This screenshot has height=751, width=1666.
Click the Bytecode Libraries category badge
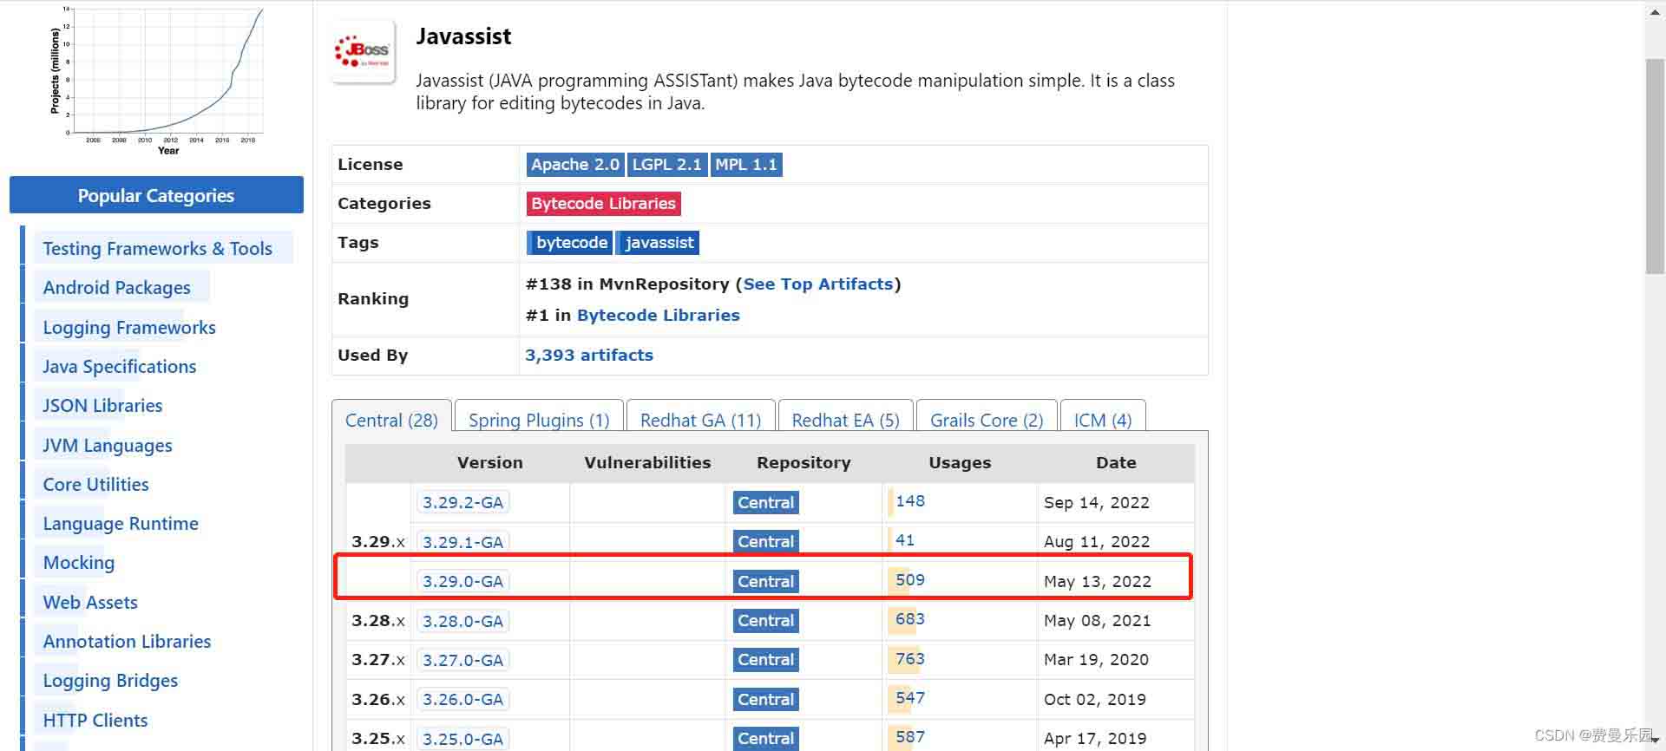pos(603,204)
